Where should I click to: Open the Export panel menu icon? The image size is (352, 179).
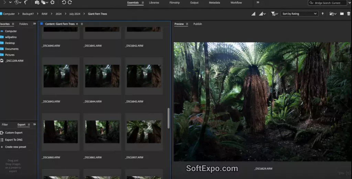coord(29,125)
